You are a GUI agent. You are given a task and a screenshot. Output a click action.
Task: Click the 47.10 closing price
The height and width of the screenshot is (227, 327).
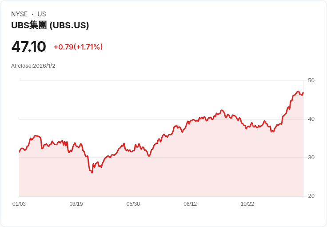tap(28, 47)
